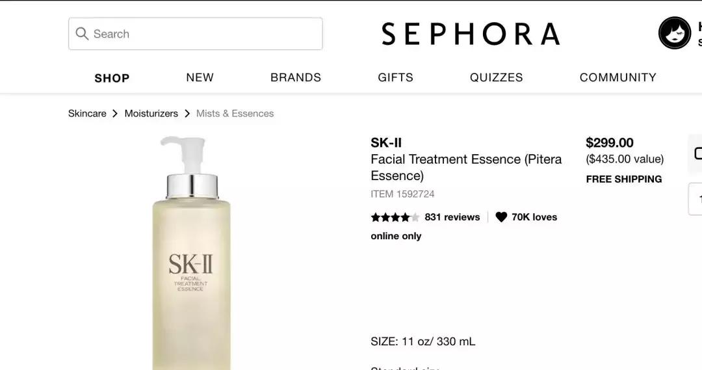Click the star rating icons

pyautogui.click(x=395, y=217)
